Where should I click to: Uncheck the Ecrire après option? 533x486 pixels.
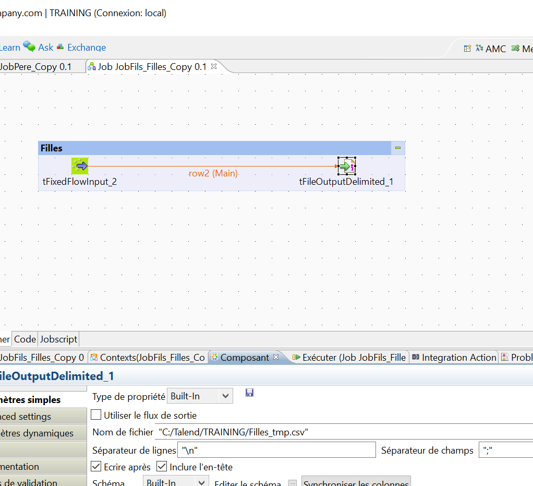coord(95,467)
